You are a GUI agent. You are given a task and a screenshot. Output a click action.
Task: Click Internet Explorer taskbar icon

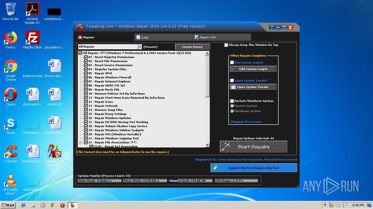point(23,205)
